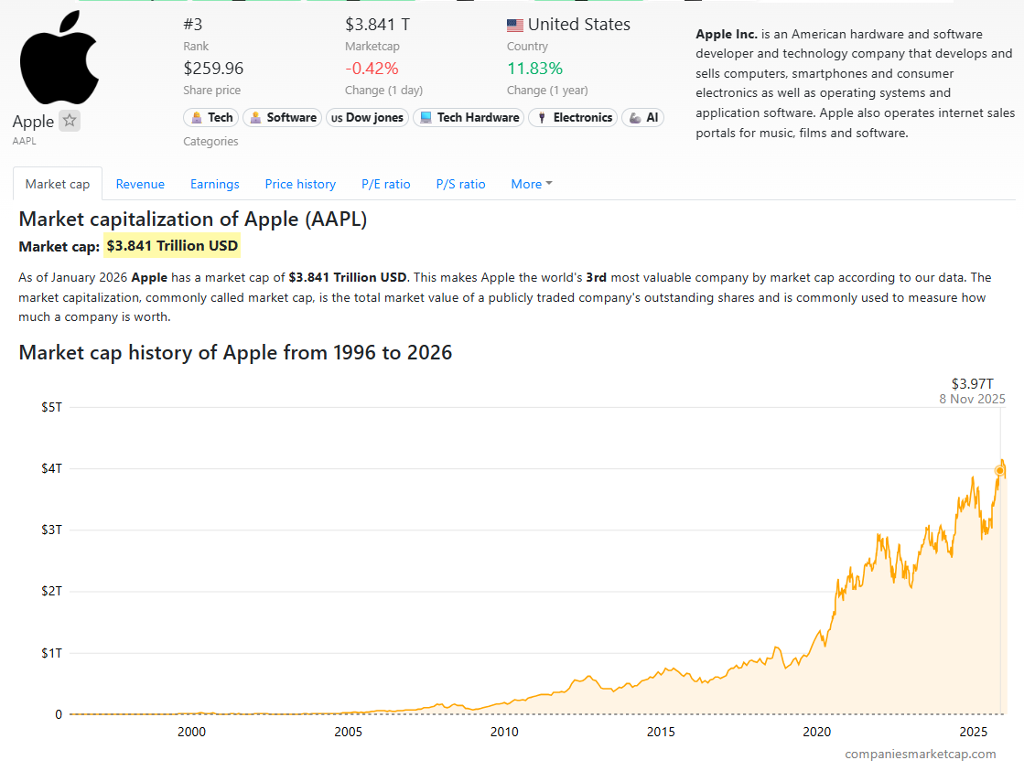Go to the P/E ratio tab
Viewport: 1024px width, 771px height.
click(x=386, y=184)
